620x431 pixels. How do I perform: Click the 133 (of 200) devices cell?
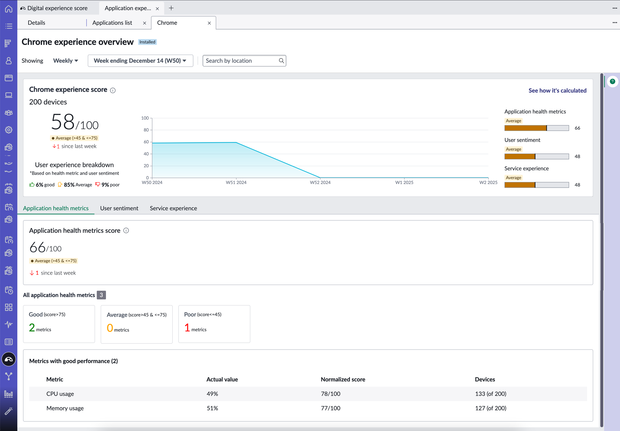[491, 394]
